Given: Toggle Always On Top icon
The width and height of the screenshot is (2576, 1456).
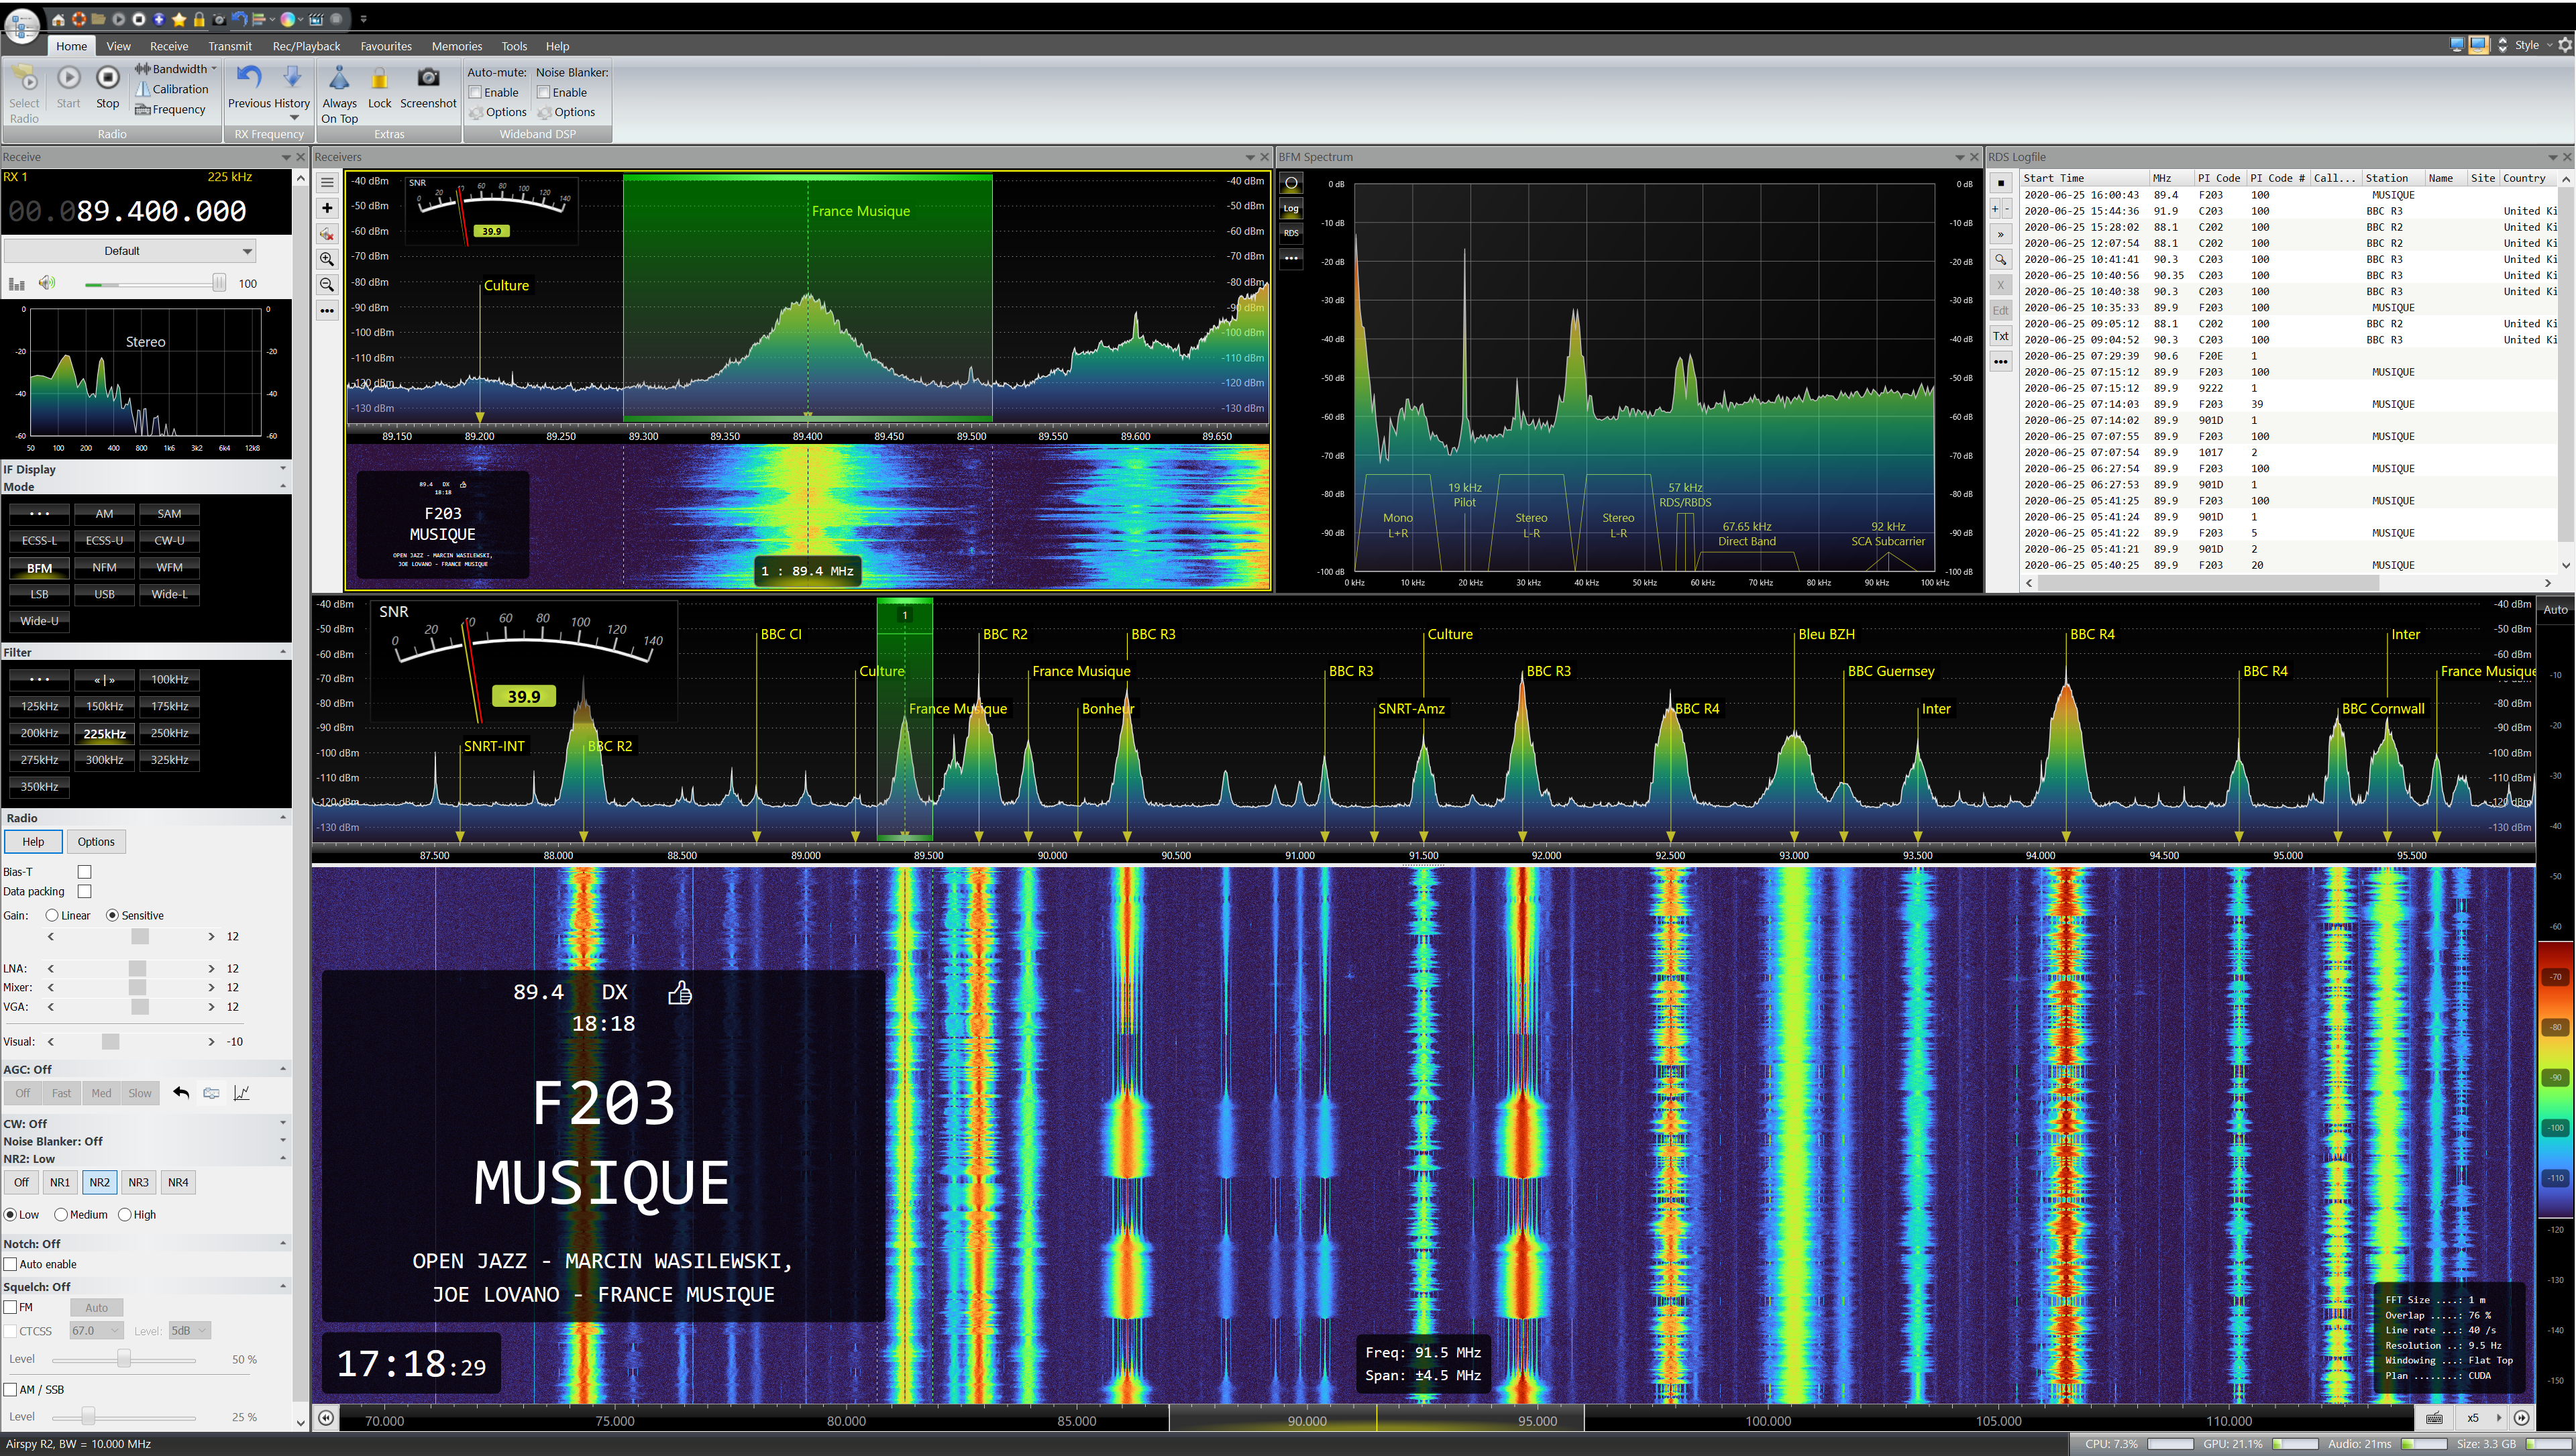Looking at the screenshot, I should (x=339, y=79).
